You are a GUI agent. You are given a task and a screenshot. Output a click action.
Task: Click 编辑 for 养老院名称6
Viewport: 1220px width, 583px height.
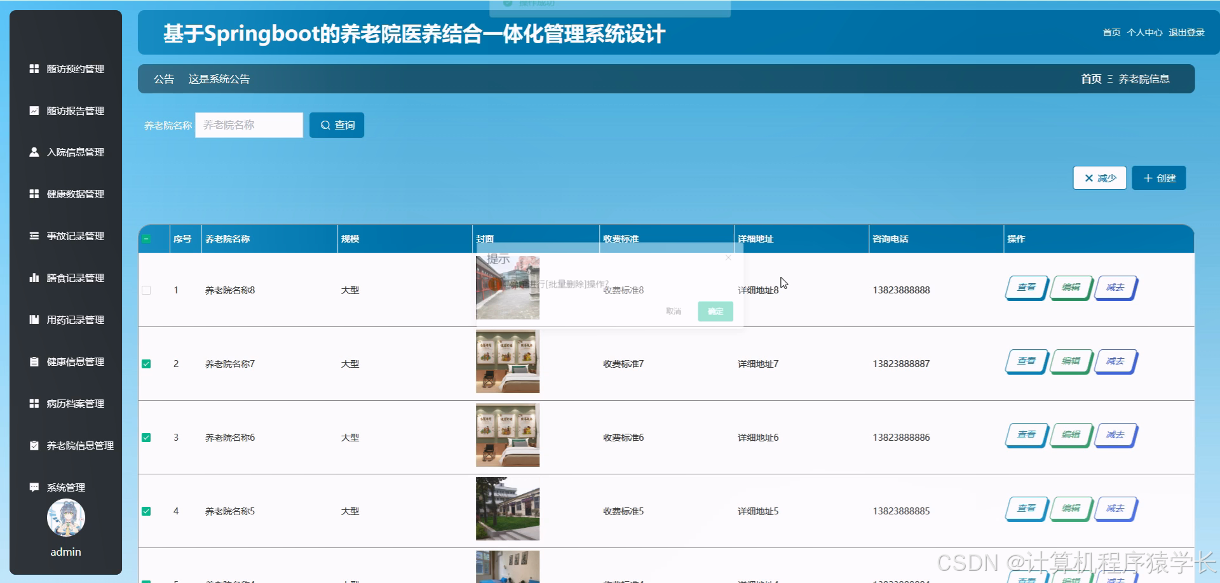pyautogui.click(x=1071, y=435)
